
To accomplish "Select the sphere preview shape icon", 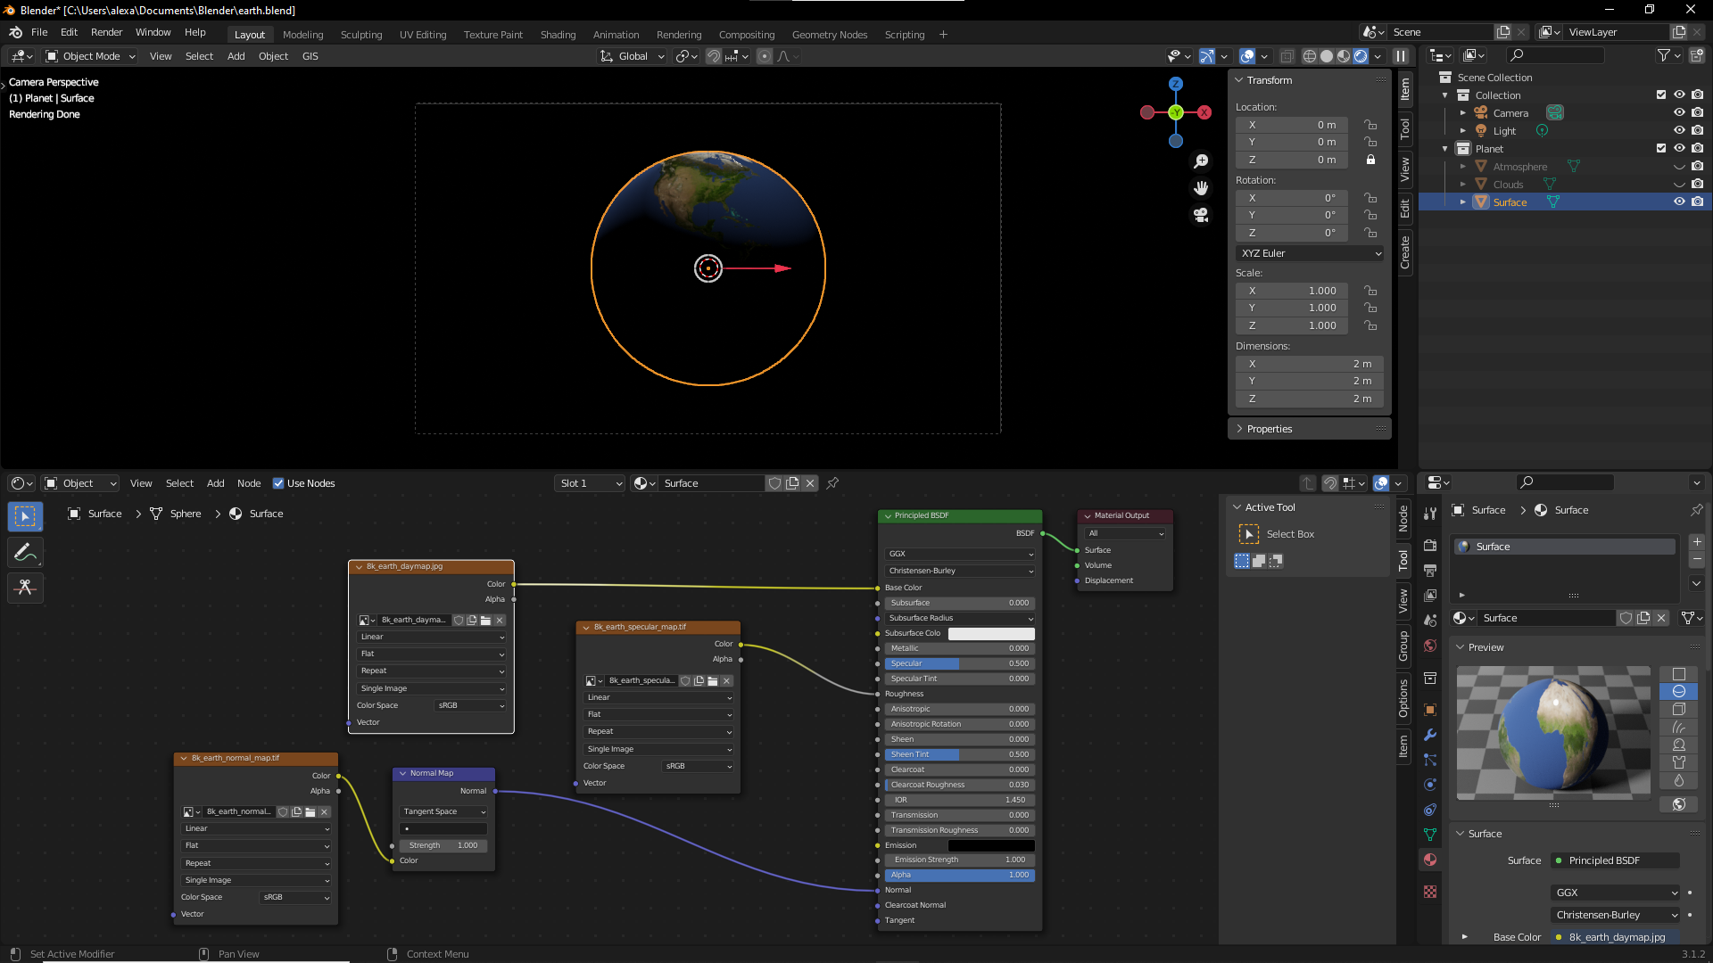I will coord(1678,692).
